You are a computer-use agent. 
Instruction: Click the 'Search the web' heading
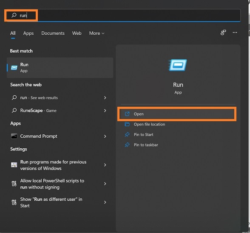pos(26,85)
